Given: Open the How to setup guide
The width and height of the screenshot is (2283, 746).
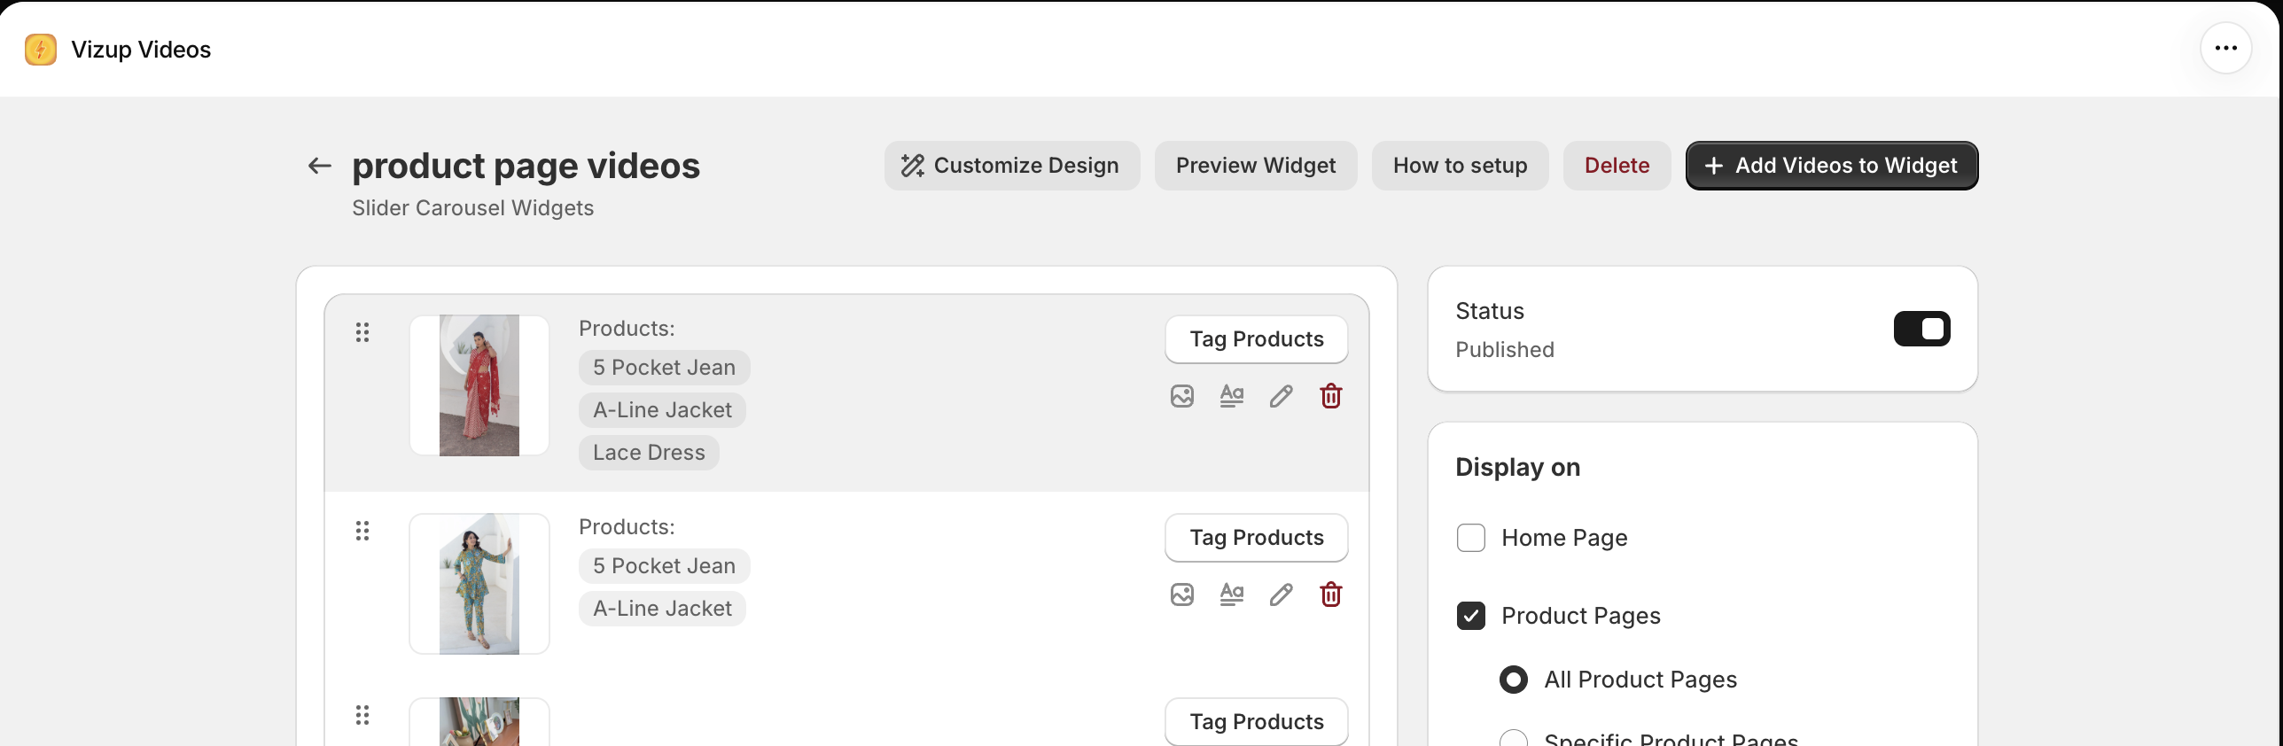Looking at the screenshot, I should pos(1461,166).
